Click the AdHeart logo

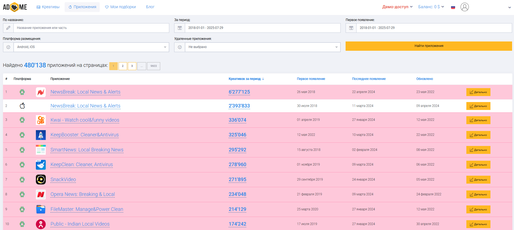pyautogui.click(x=15, y=7)
